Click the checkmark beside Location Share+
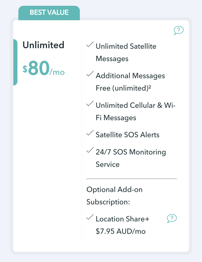The height and width of the screenshot is (262, 202). click(90, 218)
